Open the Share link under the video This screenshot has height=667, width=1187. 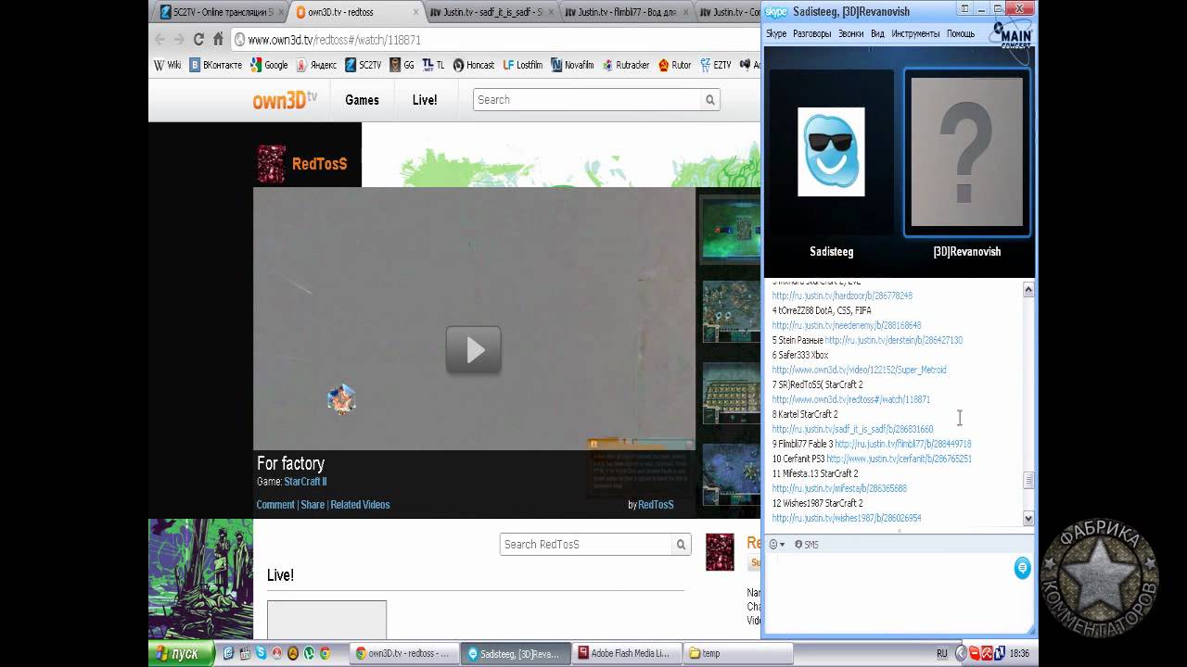(x=313, y=505)
